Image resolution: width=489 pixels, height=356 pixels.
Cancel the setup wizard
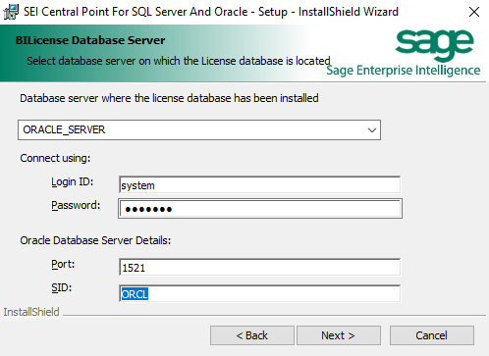tap(432, 335)
